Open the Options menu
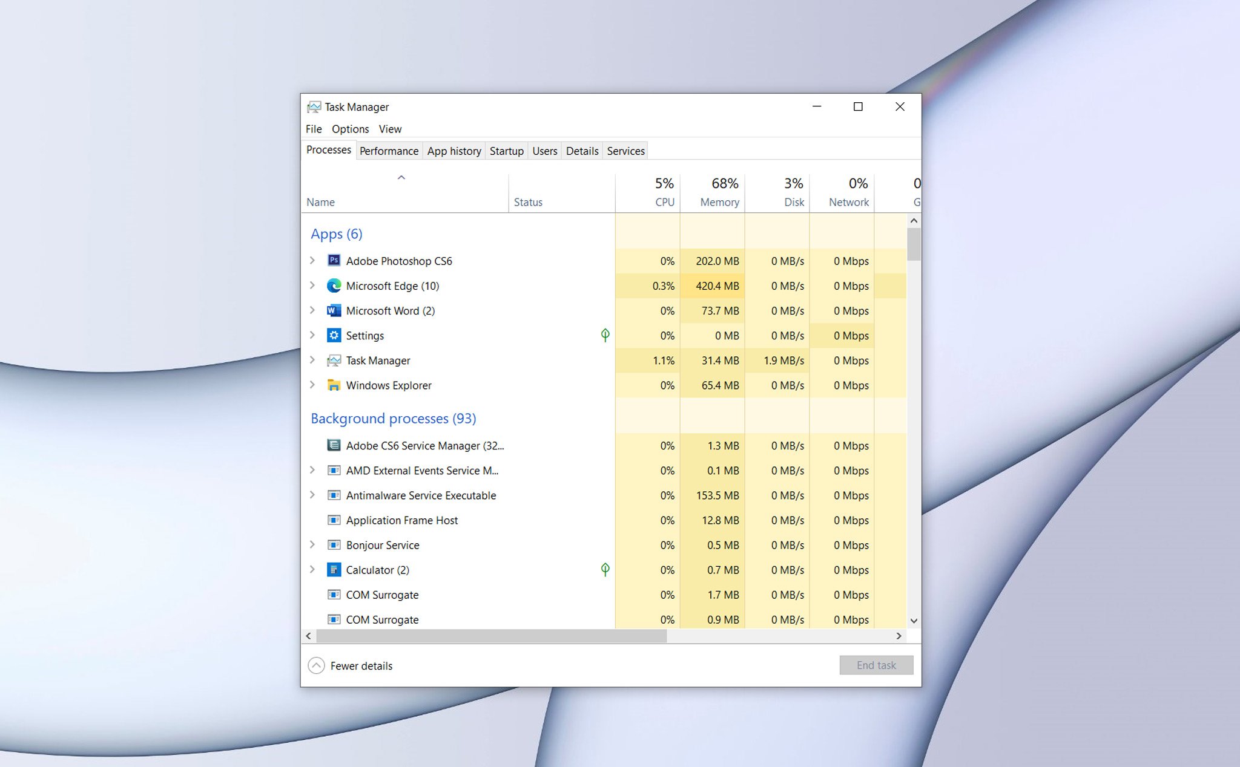 coord(350,129)
